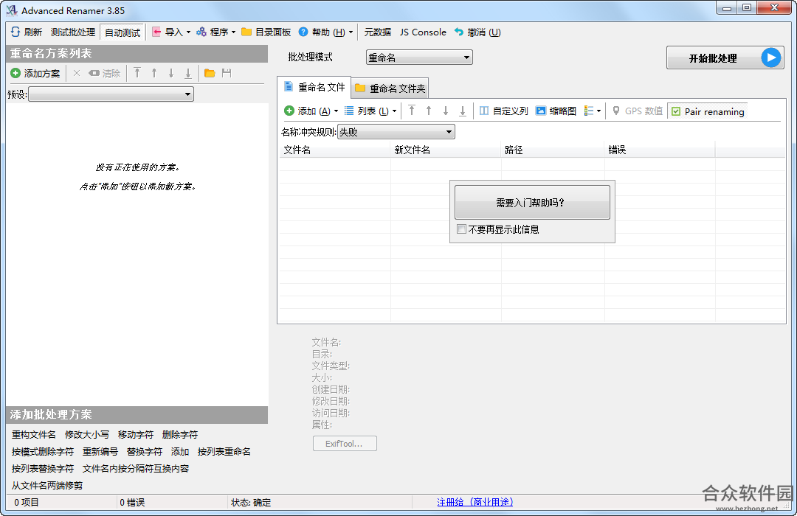797x516 pixels.
Task: Move method to bottom arrow in method list
Action: coord(188,73)
